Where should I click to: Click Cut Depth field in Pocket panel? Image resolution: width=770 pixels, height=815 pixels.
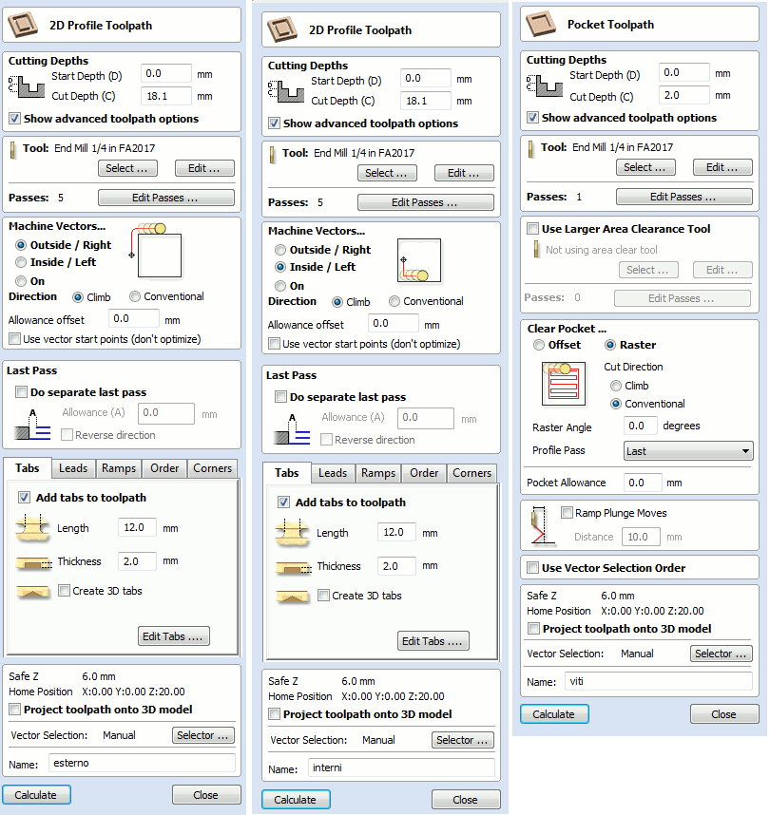tap(683, 95)
